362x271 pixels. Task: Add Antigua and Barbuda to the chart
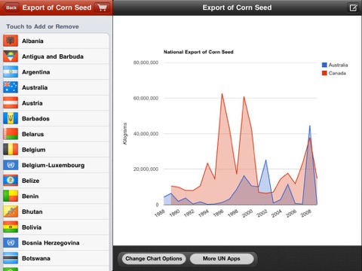(x=56, y=56)
